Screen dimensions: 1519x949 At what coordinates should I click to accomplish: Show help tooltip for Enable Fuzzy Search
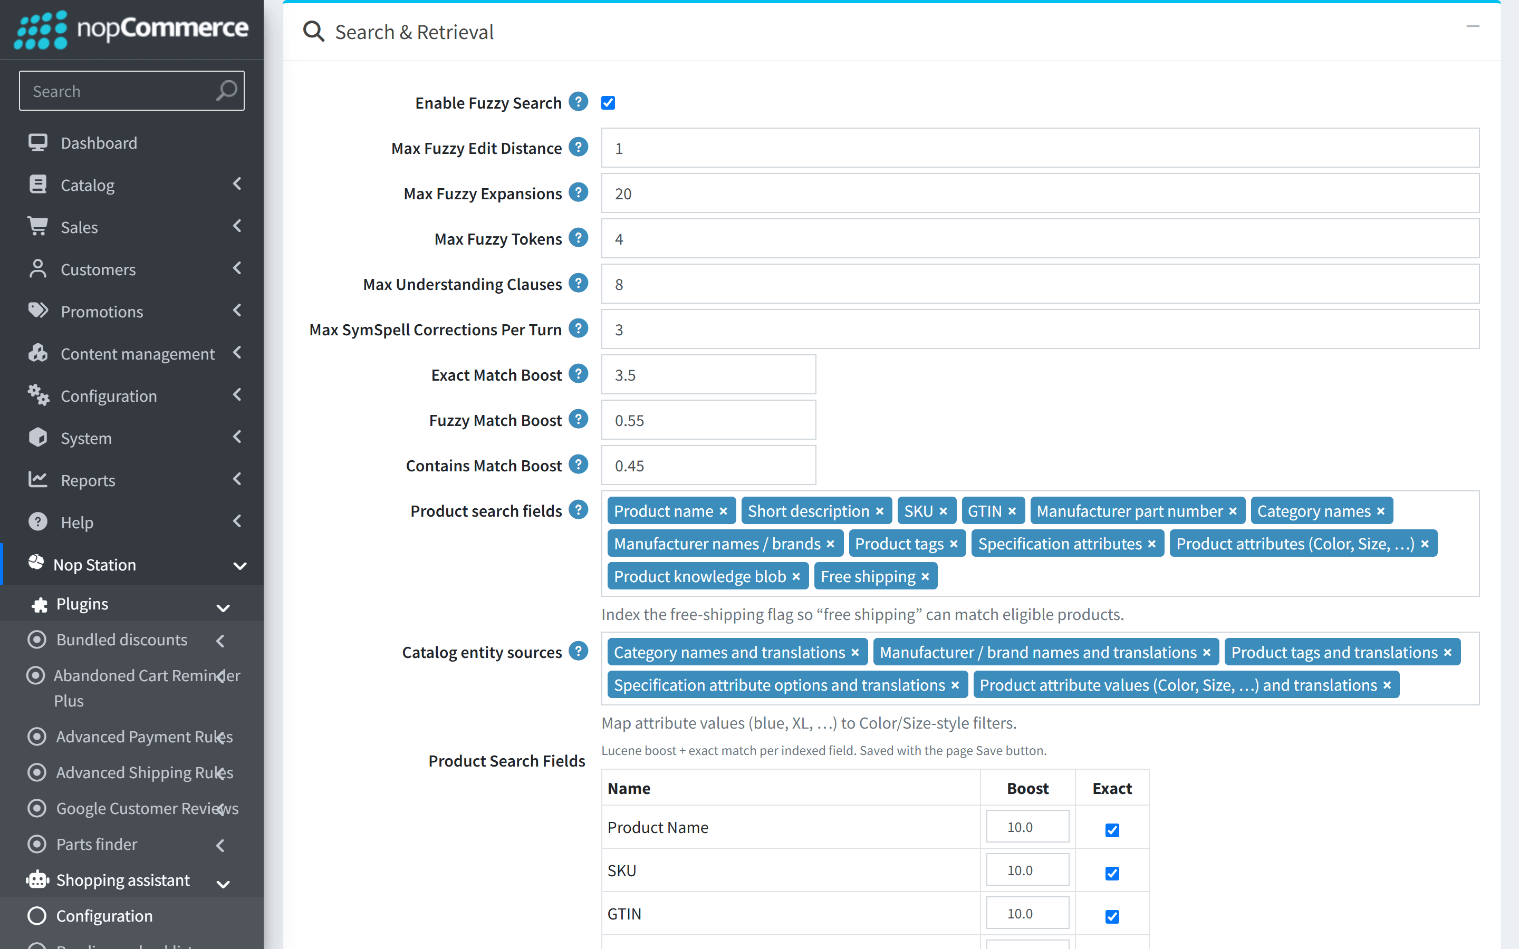pyautogui.click(x=578, y=102)
